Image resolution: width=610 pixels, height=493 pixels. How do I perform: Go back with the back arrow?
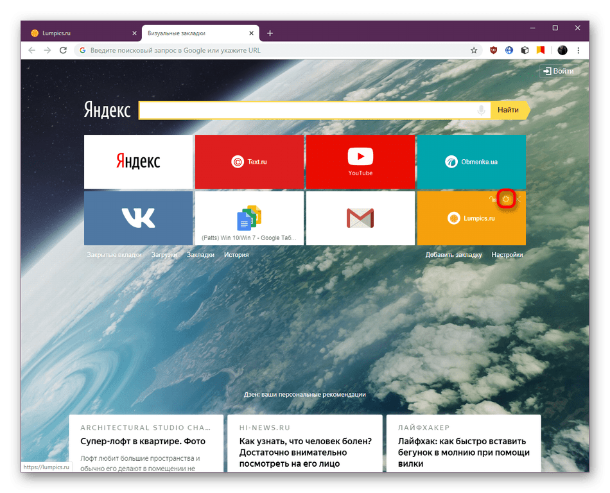click(x=31, y=50)
